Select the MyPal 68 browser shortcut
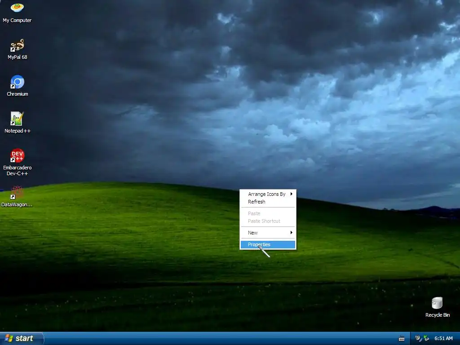The image size is (460, 345). point(17,49)
